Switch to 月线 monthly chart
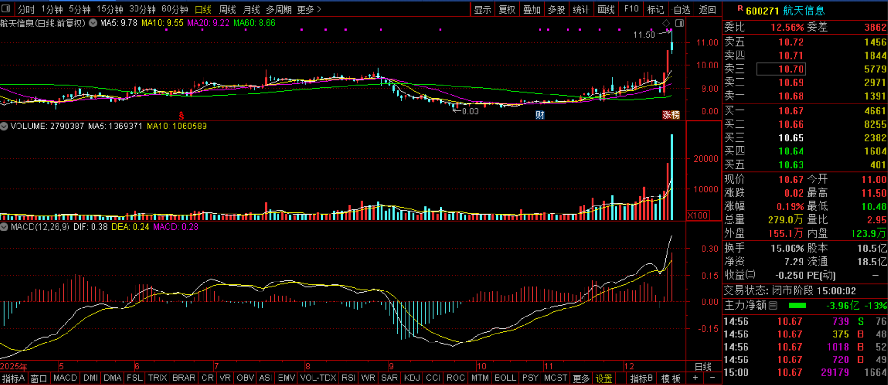Viewport: 888px width, 385px height. pos(251,9)
